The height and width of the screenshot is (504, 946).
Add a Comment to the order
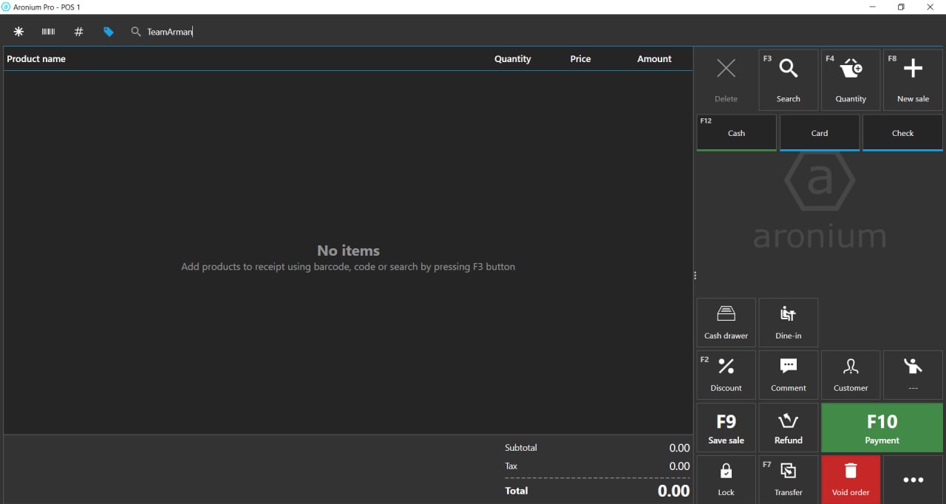point(789,375)
